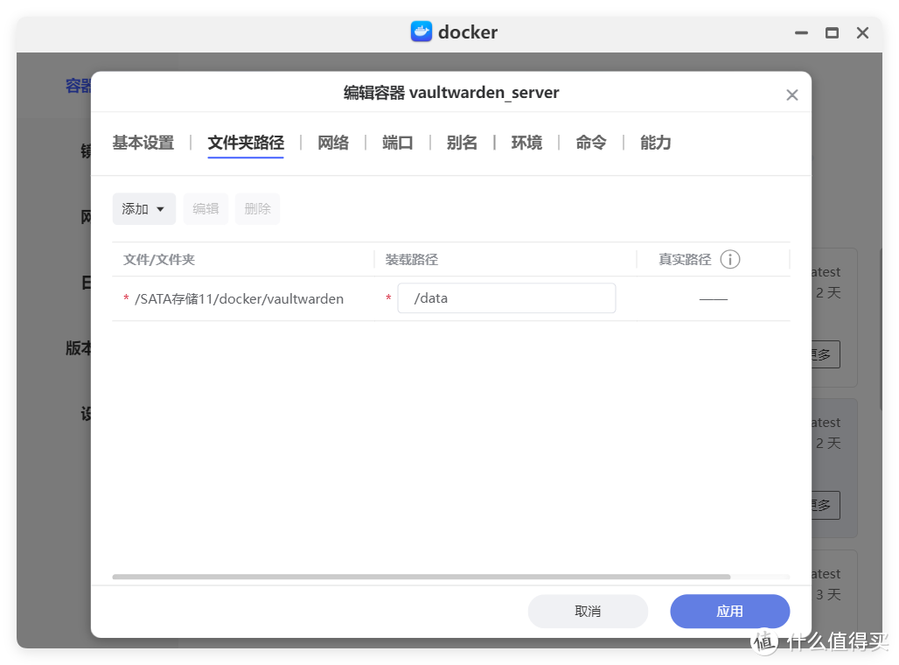Viewport: 899px width, 665px height.
Task: Maximize the docker window
Action: 832,33
